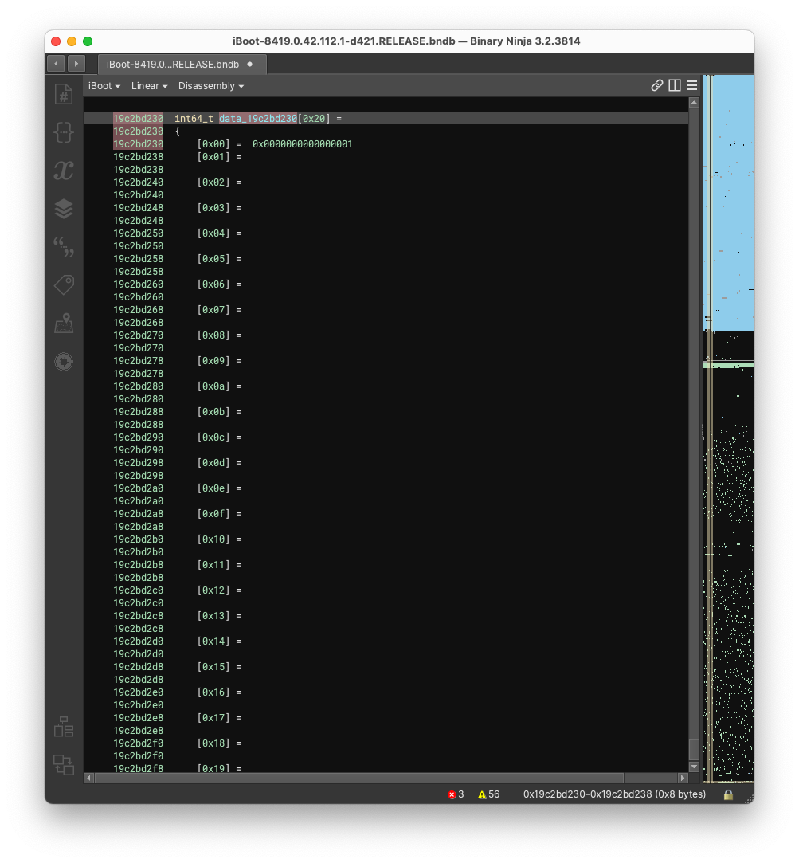Navigate forward with right arrow button
This screenshot has height=863, width=799.
[76, 63]
